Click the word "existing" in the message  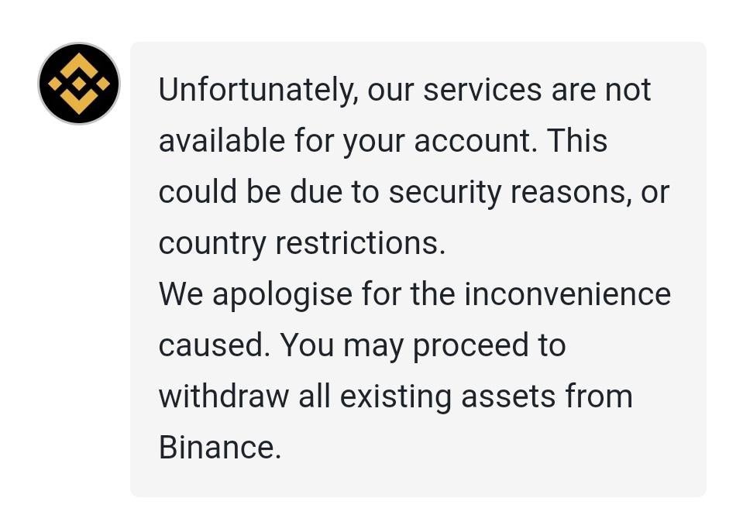tap(395, 397)
